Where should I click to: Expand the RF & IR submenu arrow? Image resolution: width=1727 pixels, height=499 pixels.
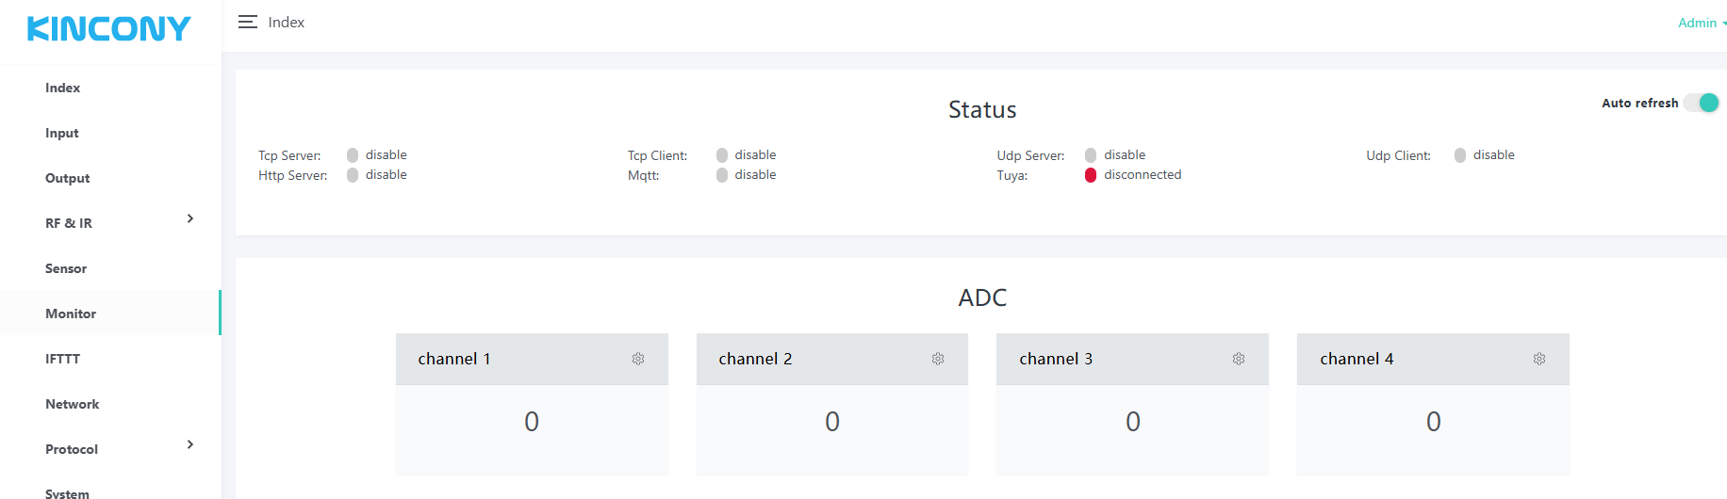tap(190, 219)
